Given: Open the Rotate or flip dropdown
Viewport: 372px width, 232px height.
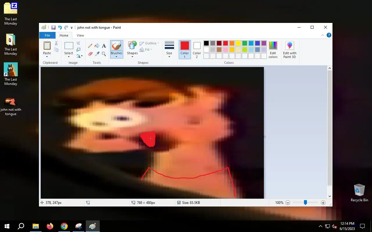Looking at the screenshot, I should click(x=79, y=56).
